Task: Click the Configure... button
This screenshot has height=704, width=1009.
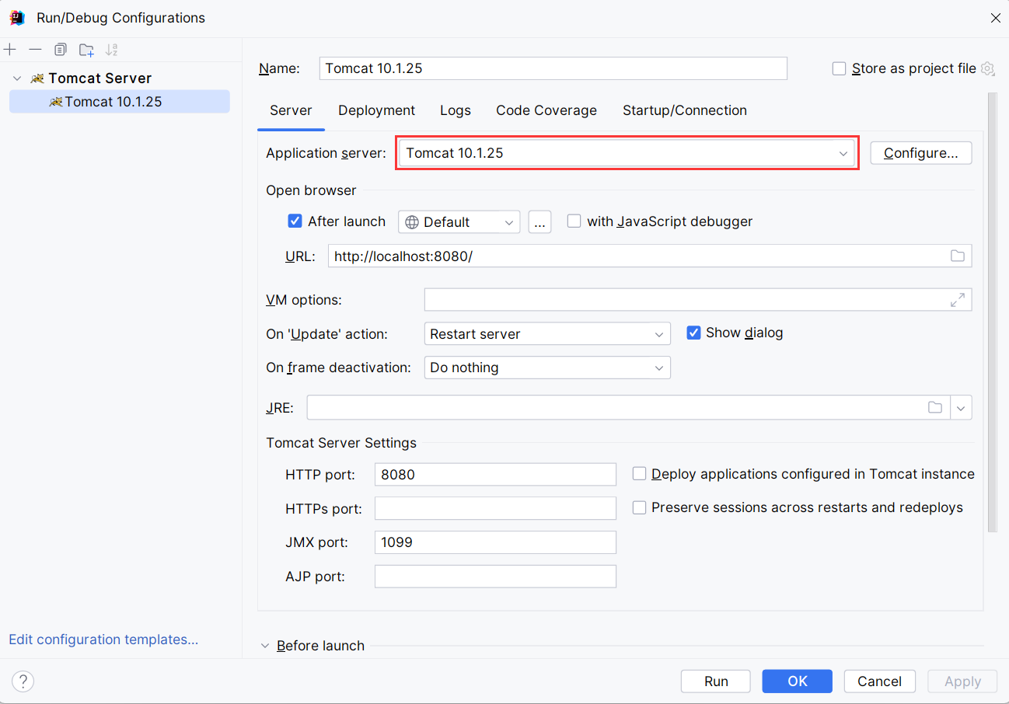Action: coord(921,153)
